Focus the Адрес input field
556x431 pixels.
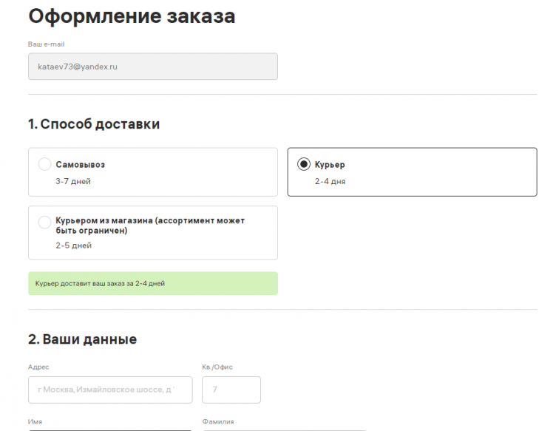click(110, 390)
